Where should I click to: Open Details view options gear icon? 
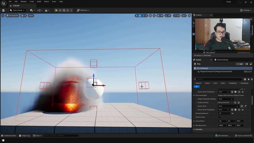point(252,79)
